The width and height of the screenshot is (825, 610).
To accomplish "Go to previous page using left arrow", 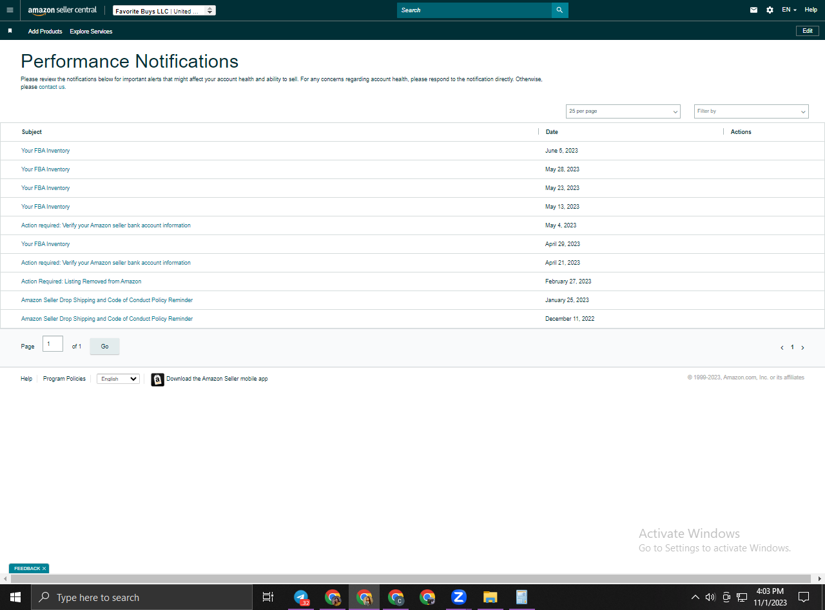I will point(782,348).
